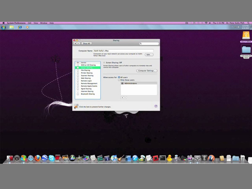Open Sharing help question mark button
The width and height of the screenshot is (252, 189).
click(x=156, y=106)
